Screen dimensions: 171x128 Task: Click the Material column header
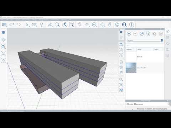tap(131, 49)
